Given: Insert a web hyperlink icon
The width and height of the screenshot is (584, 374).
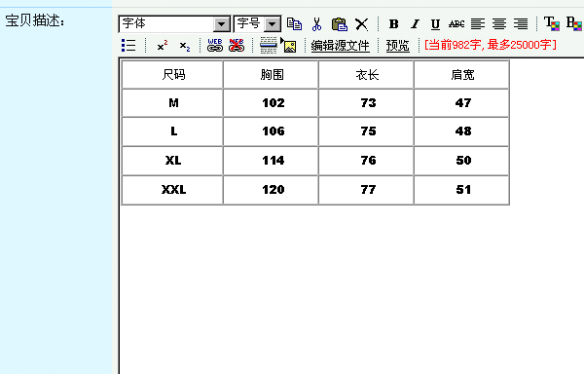Looking at the screenshot, I should click(215, 45).
